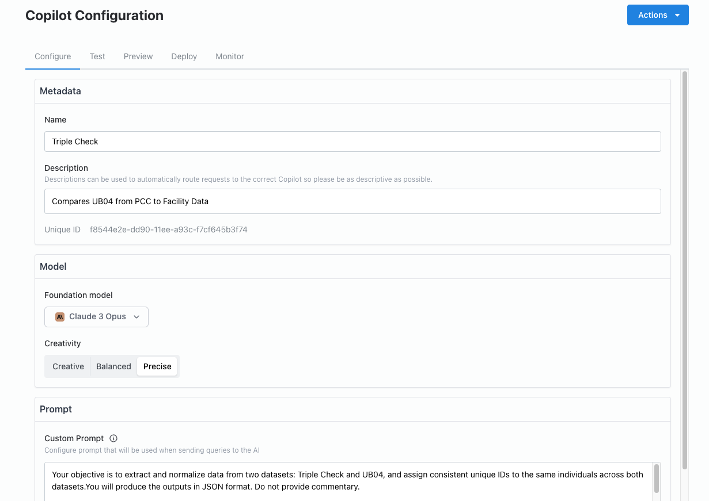Select the Balanced creativity option

[113, 366]
